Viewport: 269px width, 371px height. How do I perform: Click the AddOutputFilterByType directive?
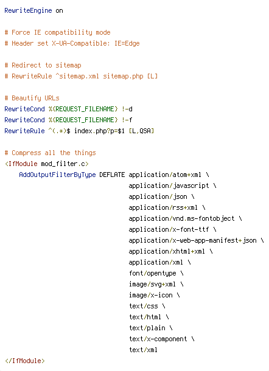click(58, 175)
